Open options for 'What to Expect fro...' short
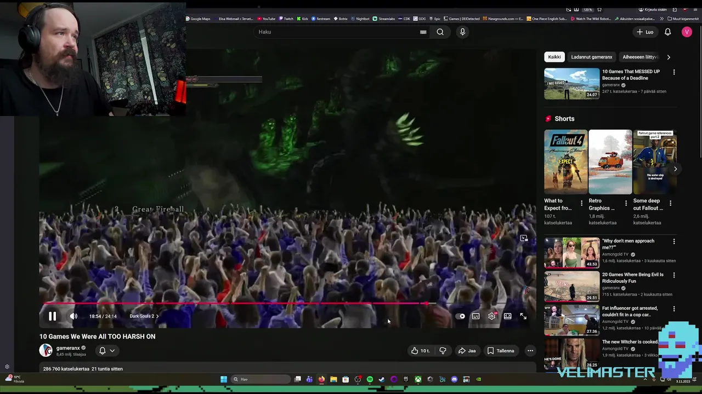702x394 pixels. 582,203
